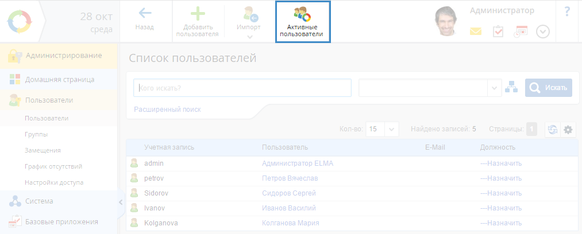
Task: Go to page 1
Action: [x=531, y=129]
